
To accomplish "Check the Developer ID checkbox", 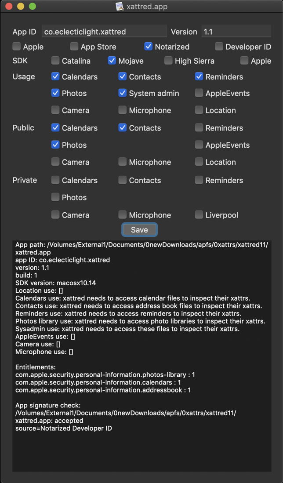I will [x=219, y=46].
